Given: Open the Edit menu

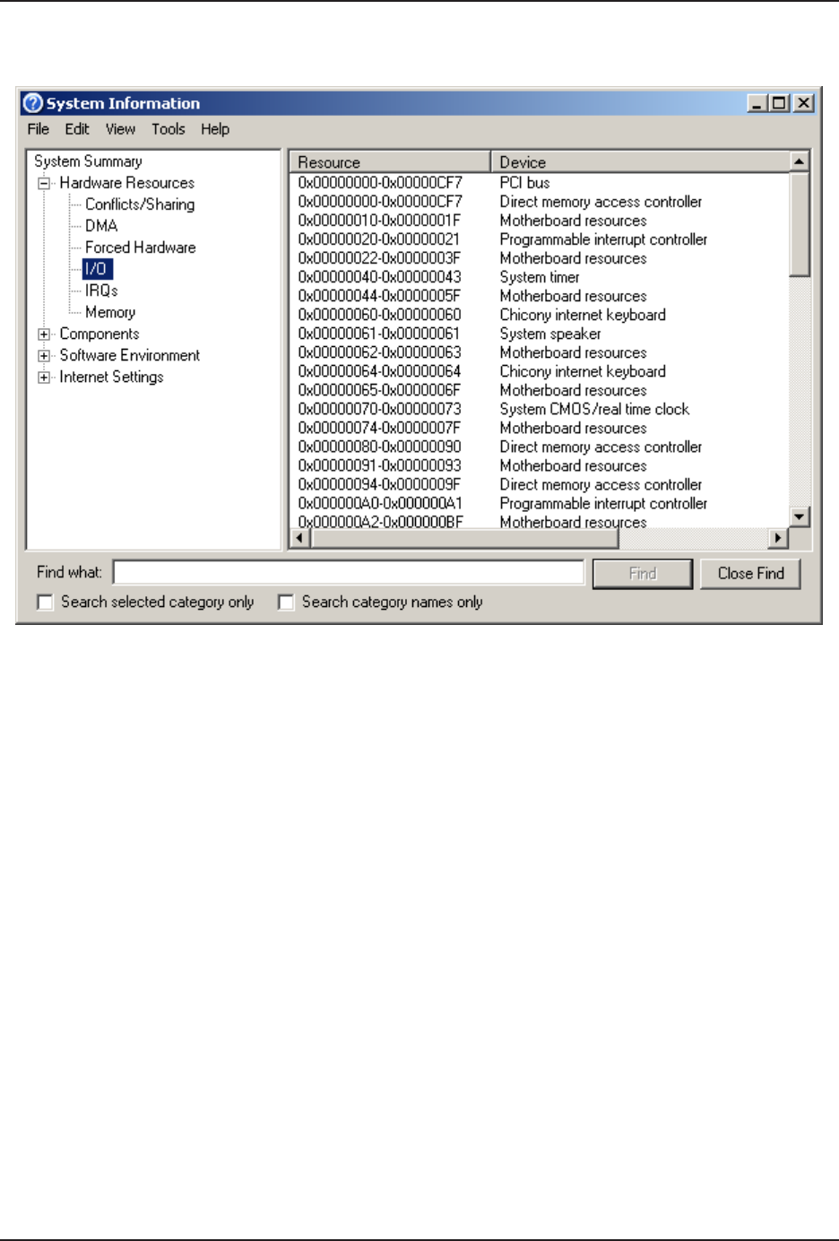Looking at the screenshot, I should coord(77,129).
